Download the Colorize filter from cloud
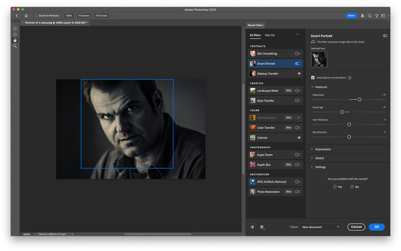This screenshot has width=401, height=251. [x=299, y=138]
